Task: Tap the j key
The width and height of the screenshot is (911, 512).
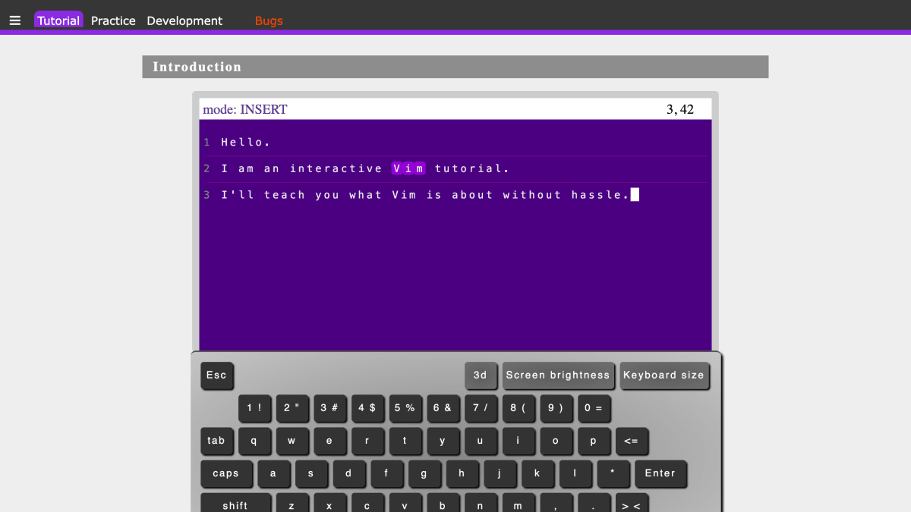Action: (500, 473)
